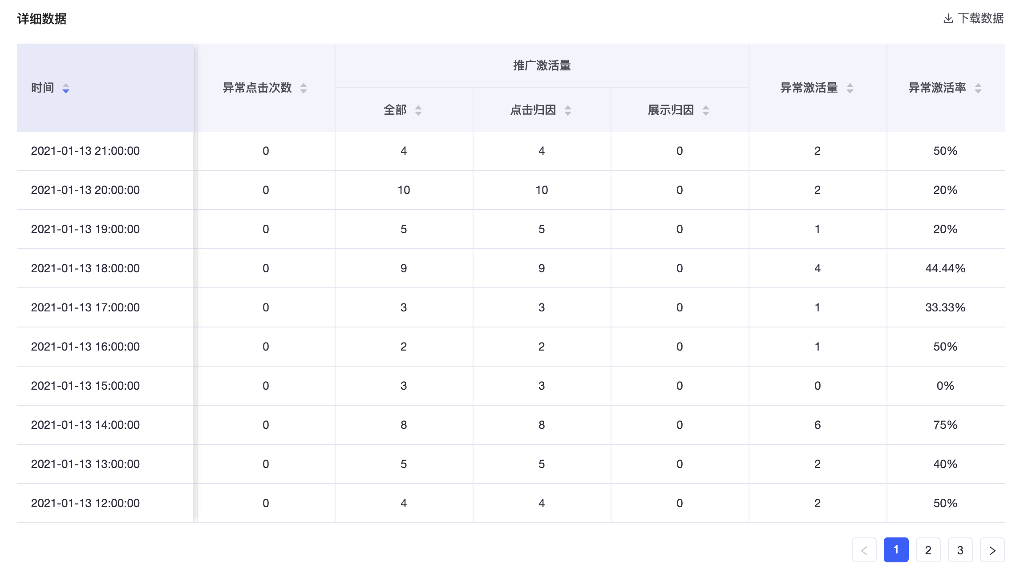Click the 40% rate value
Image resolution: width=1012 pixels, height=565 pixels.
(945, 464)
